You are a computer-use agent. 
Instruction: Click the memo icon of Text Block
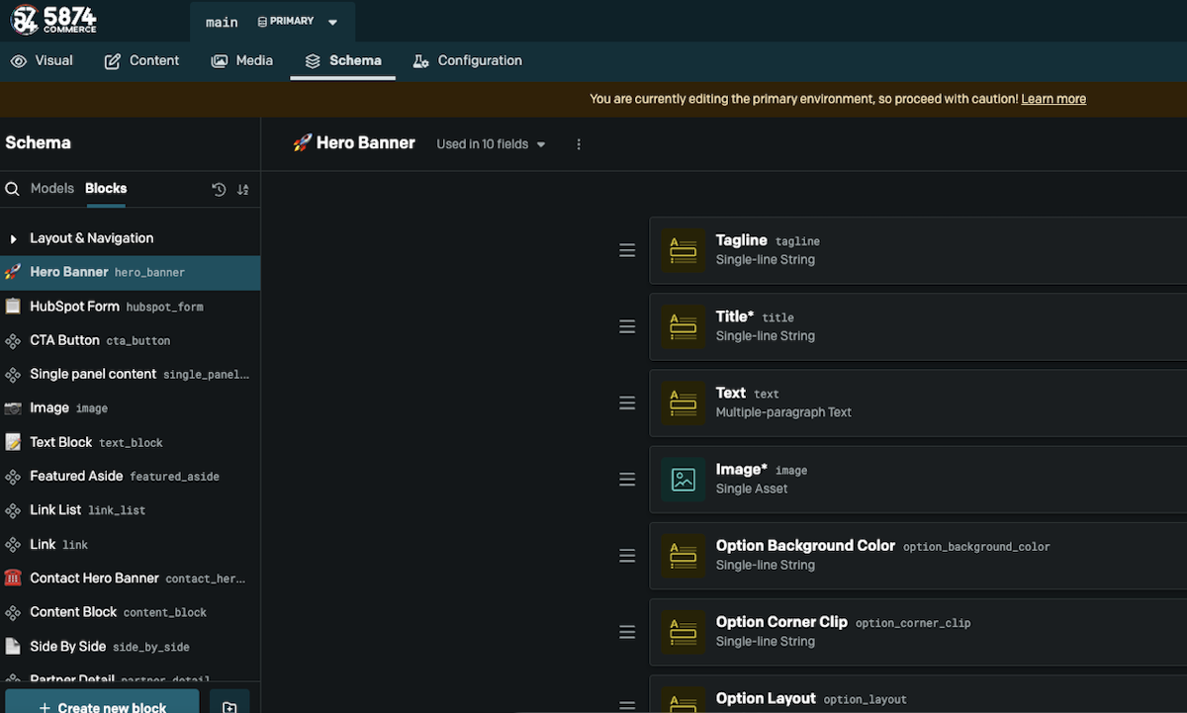[x=13, y=442]
